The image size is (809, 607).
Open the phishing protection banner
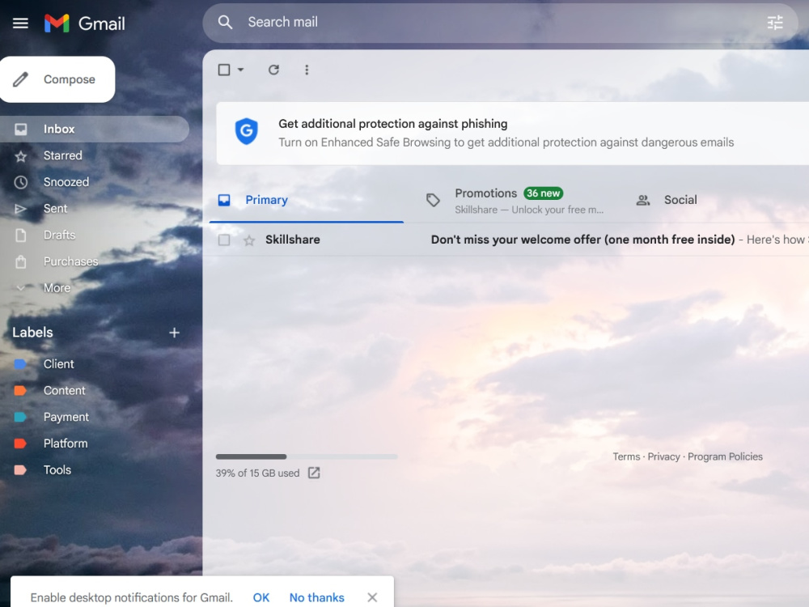512,134
